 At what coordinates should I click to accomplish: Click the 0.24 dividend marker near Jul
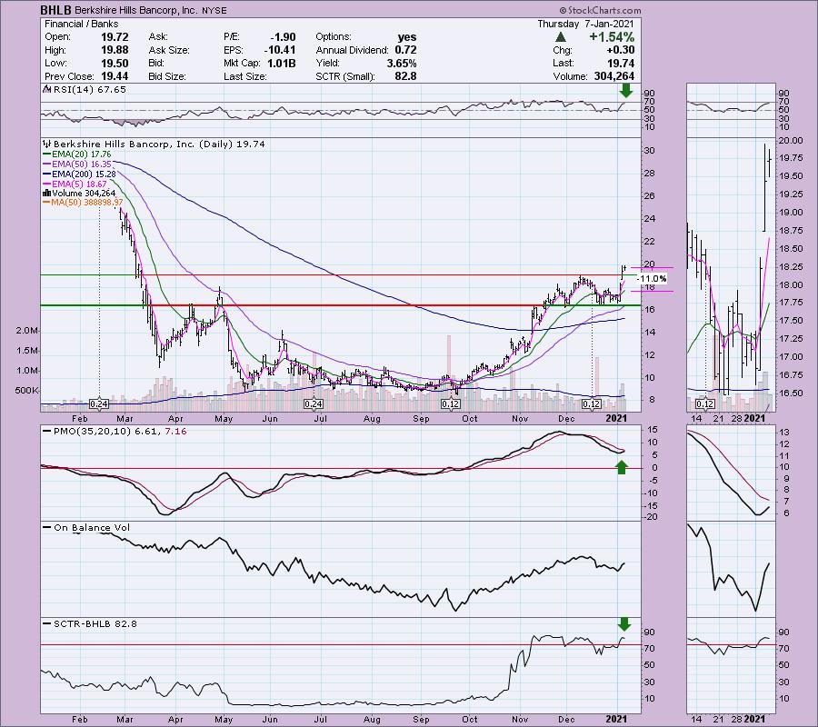tap(313, 404)
